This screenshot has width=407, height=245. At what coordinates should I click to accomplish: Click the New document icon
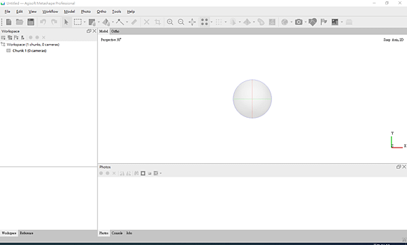pyautogui.click(x=9, y=22)
